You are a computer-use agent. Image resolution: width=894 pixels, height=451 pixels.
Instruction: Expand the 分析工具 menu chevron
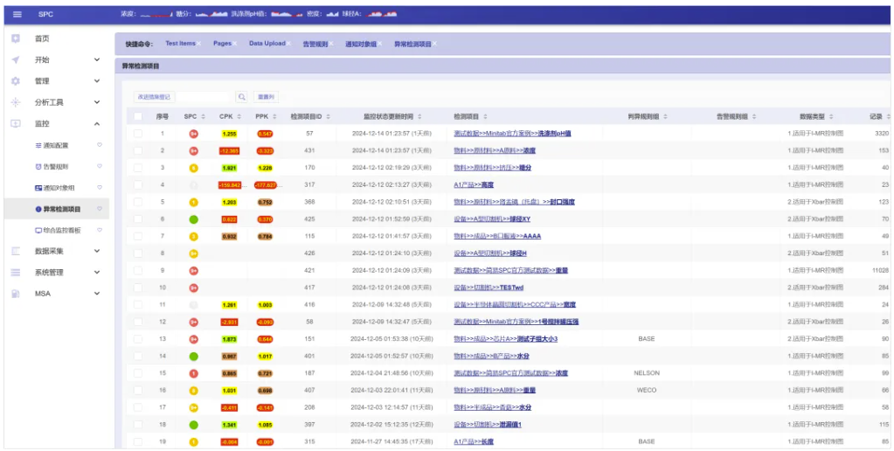pos(97,102)
